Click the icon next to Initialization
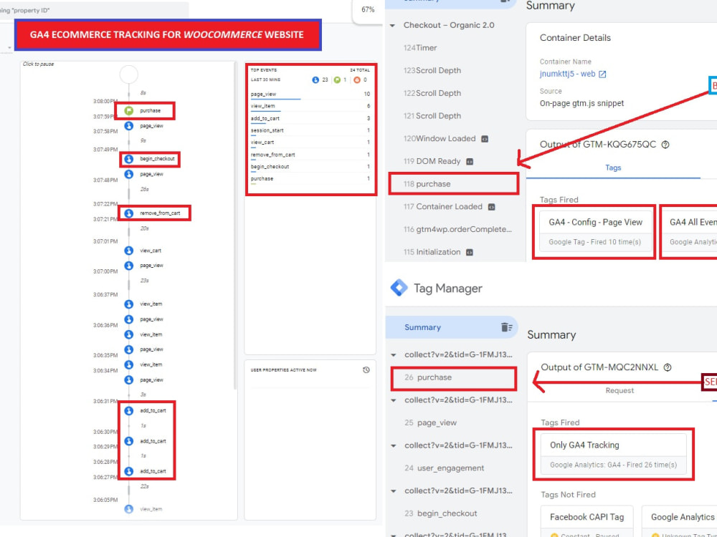This screenshot has width=717, height=537. click(469, 252)
